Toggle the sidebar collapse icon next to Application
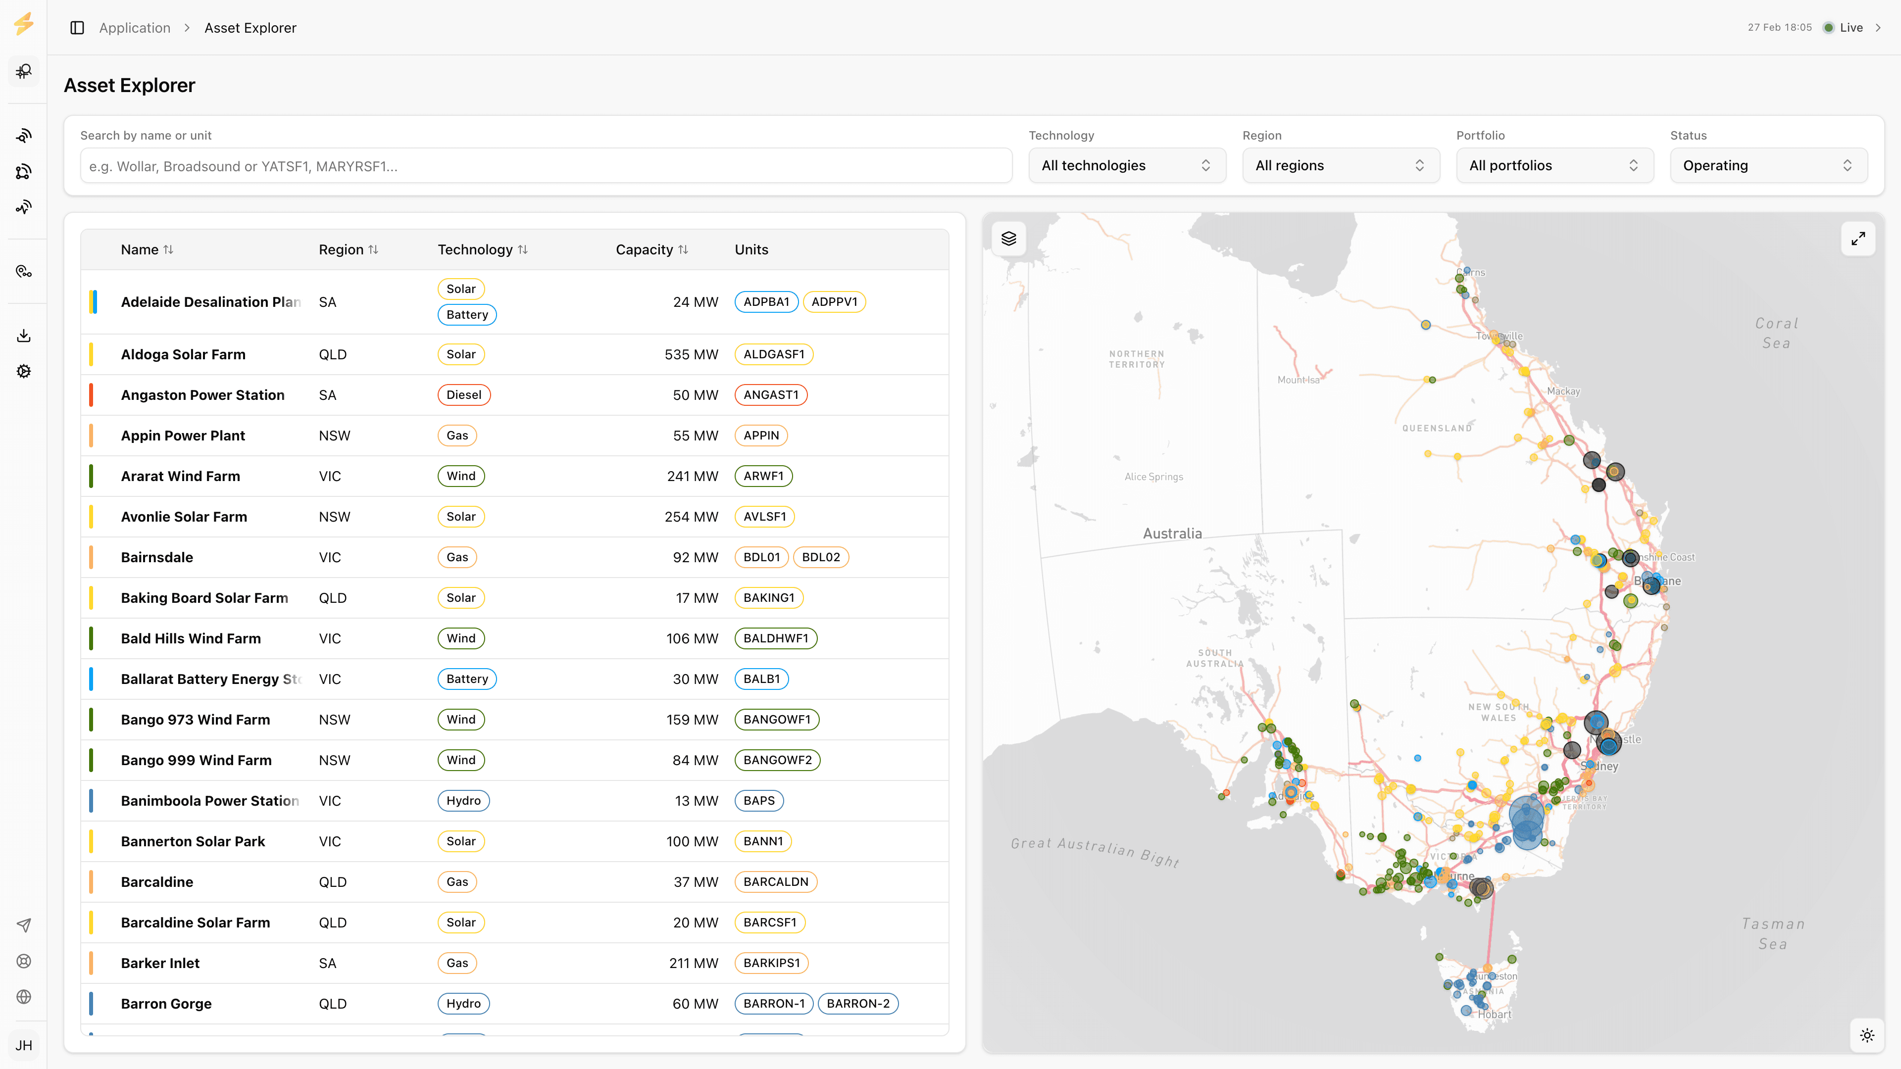1901x1069 pixels. pyautogui.click(x=77, y=27)
